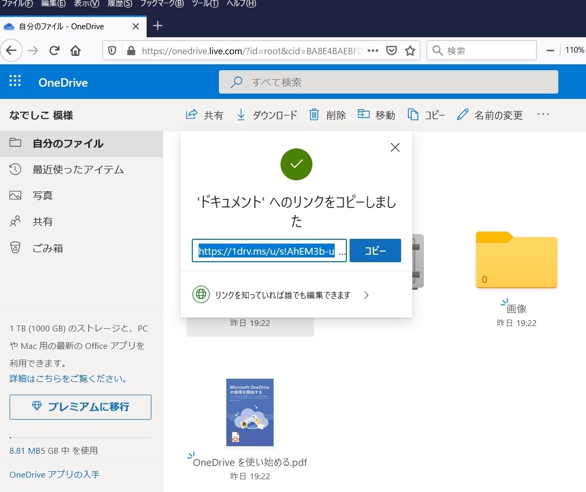Click the share link URL field
Screen dimensions: 586x492
pyautogui.click(x=268, y=251)
